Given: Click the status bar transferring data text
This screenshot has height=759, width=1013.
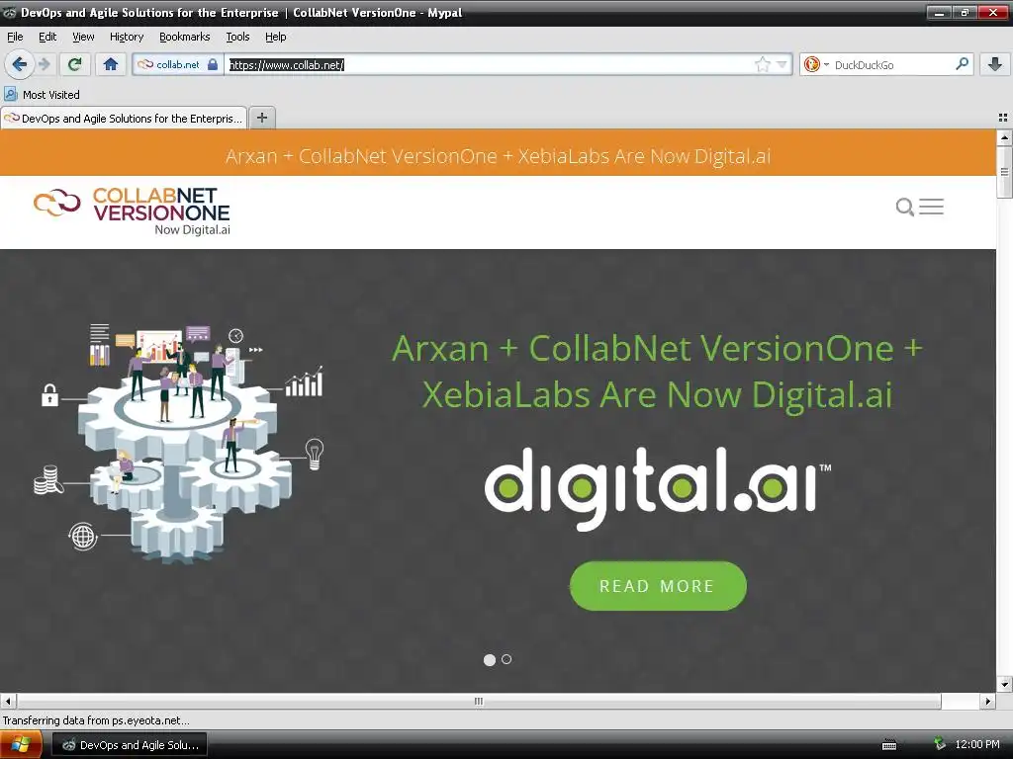Looking at the screenshot, I should point(96,720).
